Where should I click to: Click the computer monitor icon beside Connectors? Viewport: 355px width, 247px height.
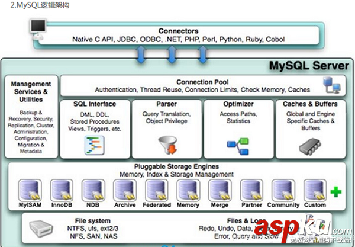point(38,30)
